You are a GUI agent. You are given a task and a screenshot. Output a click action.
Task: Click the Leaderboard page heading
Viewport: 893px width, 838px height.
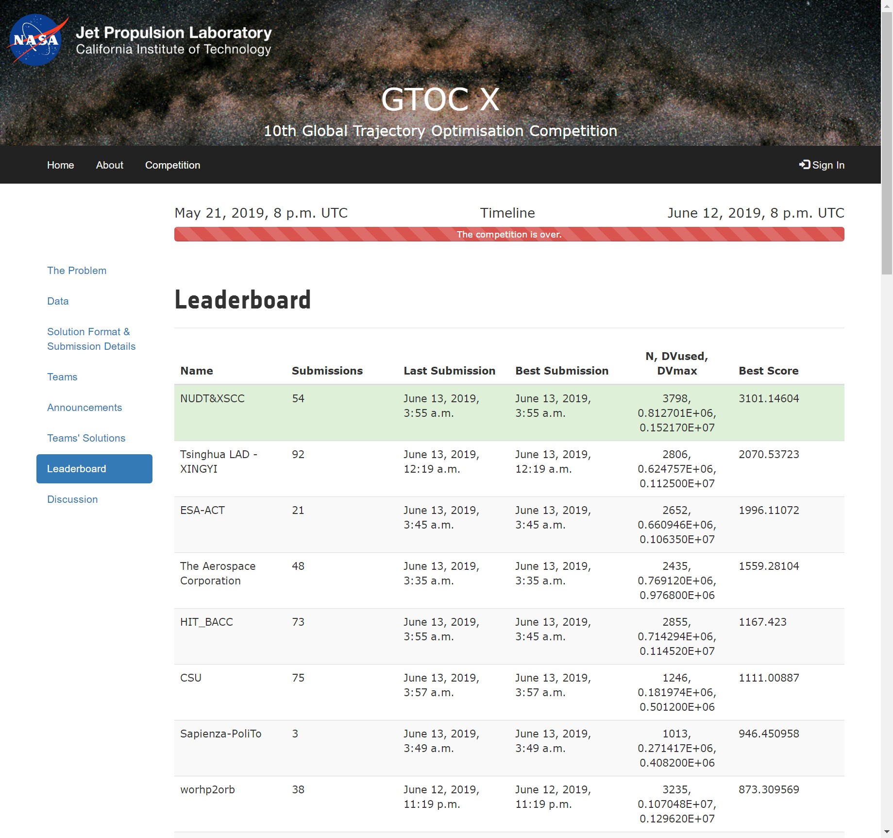click(x=243, y=300)
